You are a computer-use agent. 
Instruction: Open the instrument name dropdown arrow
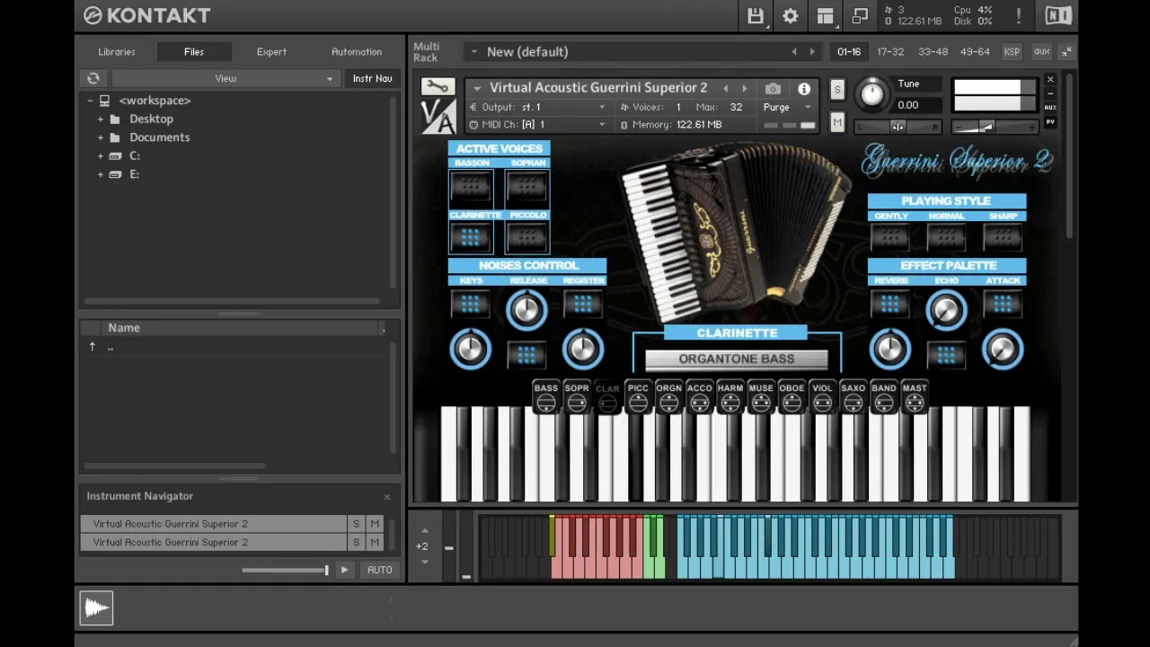(x=477, y=88)
